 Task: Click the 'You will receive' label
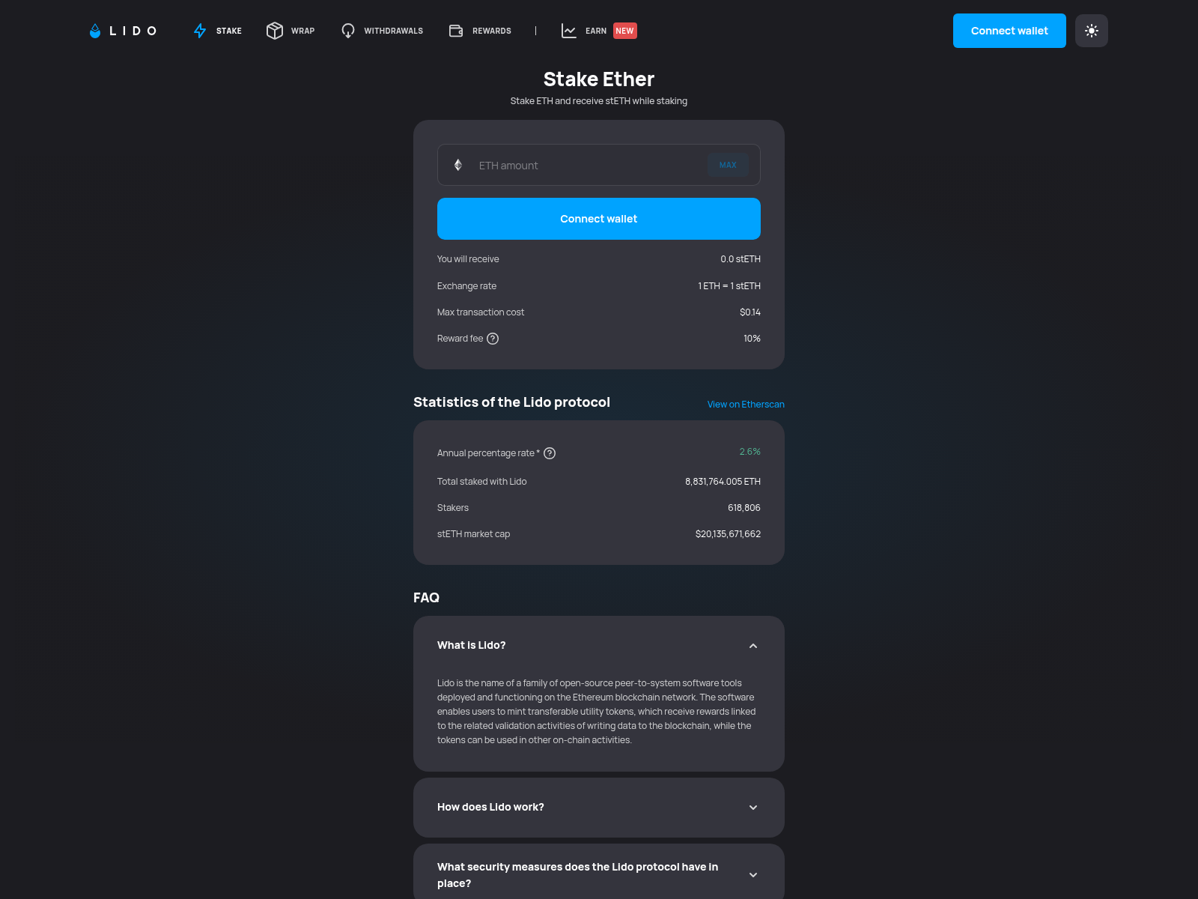pyautogui.click(x=468, y=259)
